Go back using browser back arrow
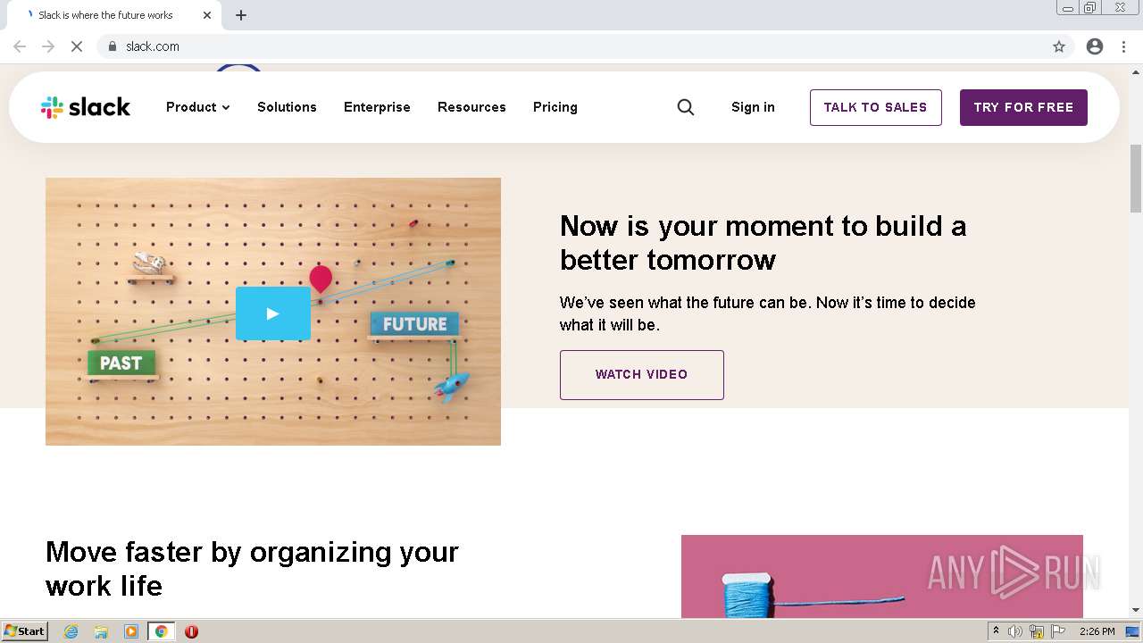This screenshot has width=1143, height=643. [20, 46]
